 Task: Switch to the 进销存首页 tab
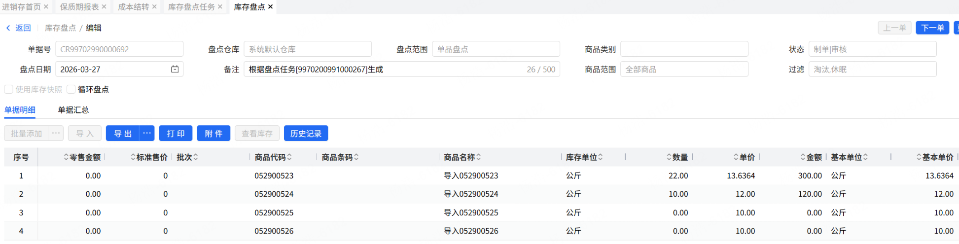[x=21, y=7]
